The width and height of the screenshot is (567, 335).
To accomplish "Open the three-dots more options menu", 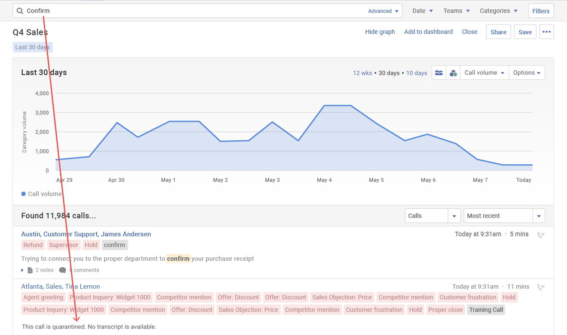I will 546,32.
